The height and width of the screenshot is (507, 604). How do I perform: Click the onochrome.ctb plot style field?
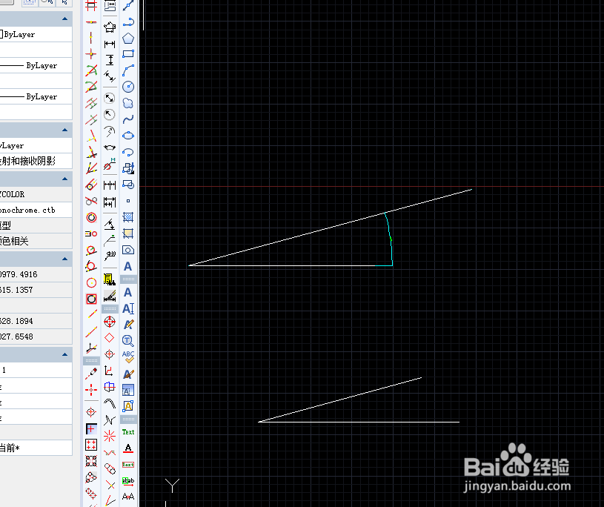pos(36,210)
